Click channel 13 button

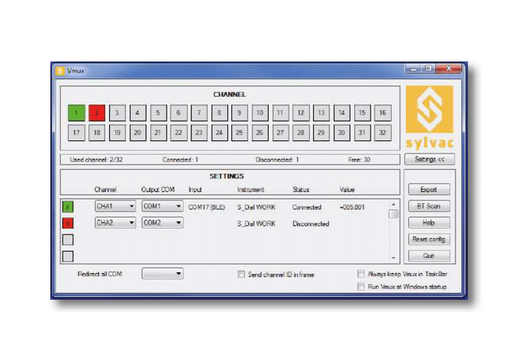[321, 113]
